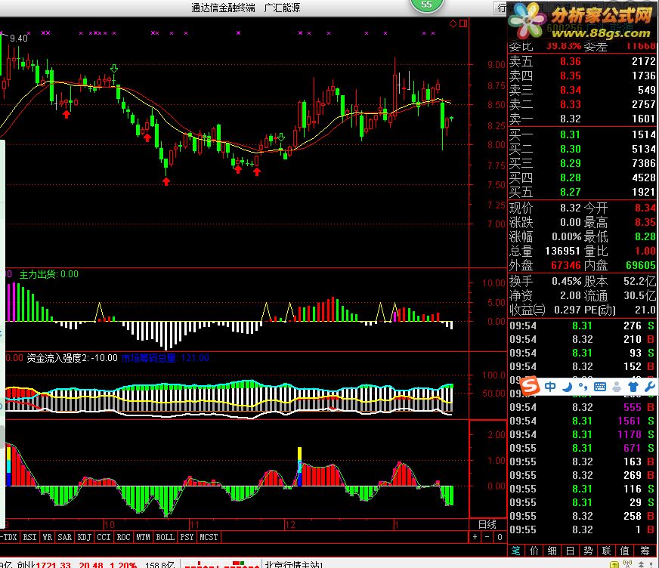Image resolution: width=659 pixels, height=568 pixels.
Task: Switch to the 值 value tab
Action: click(625, 551)
